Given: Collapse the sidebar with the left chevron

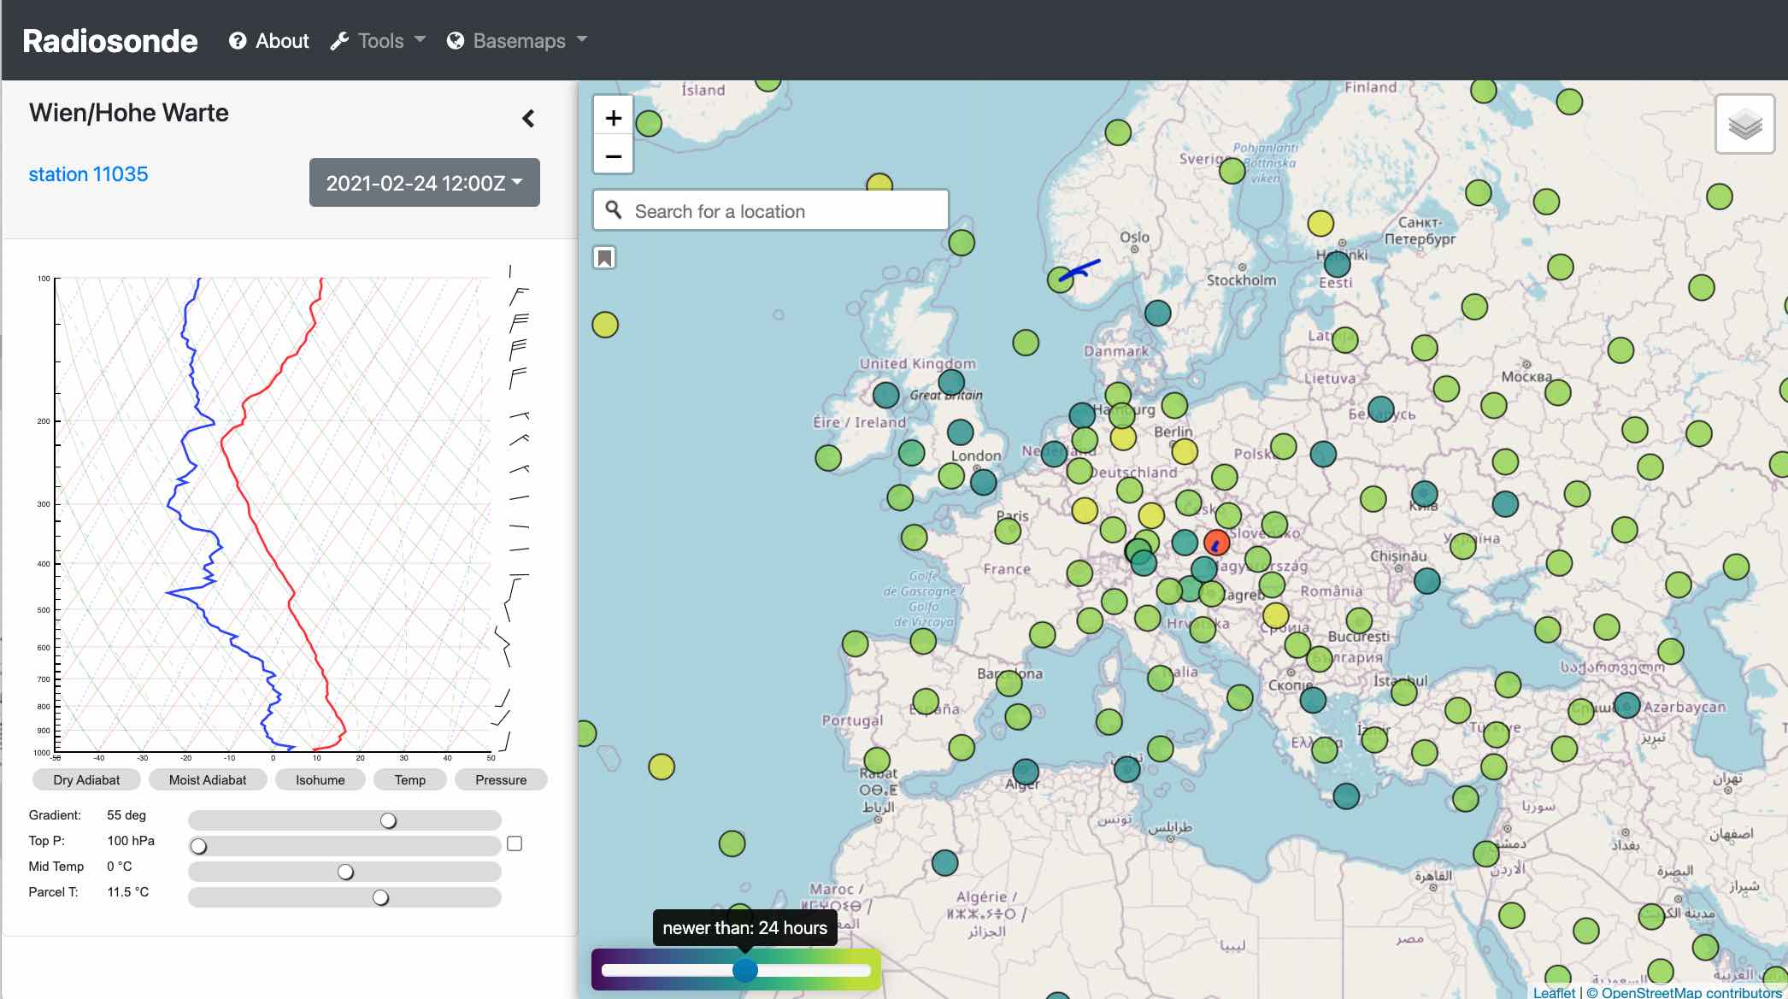Looking at the screenshot, I should click(528, 119).
